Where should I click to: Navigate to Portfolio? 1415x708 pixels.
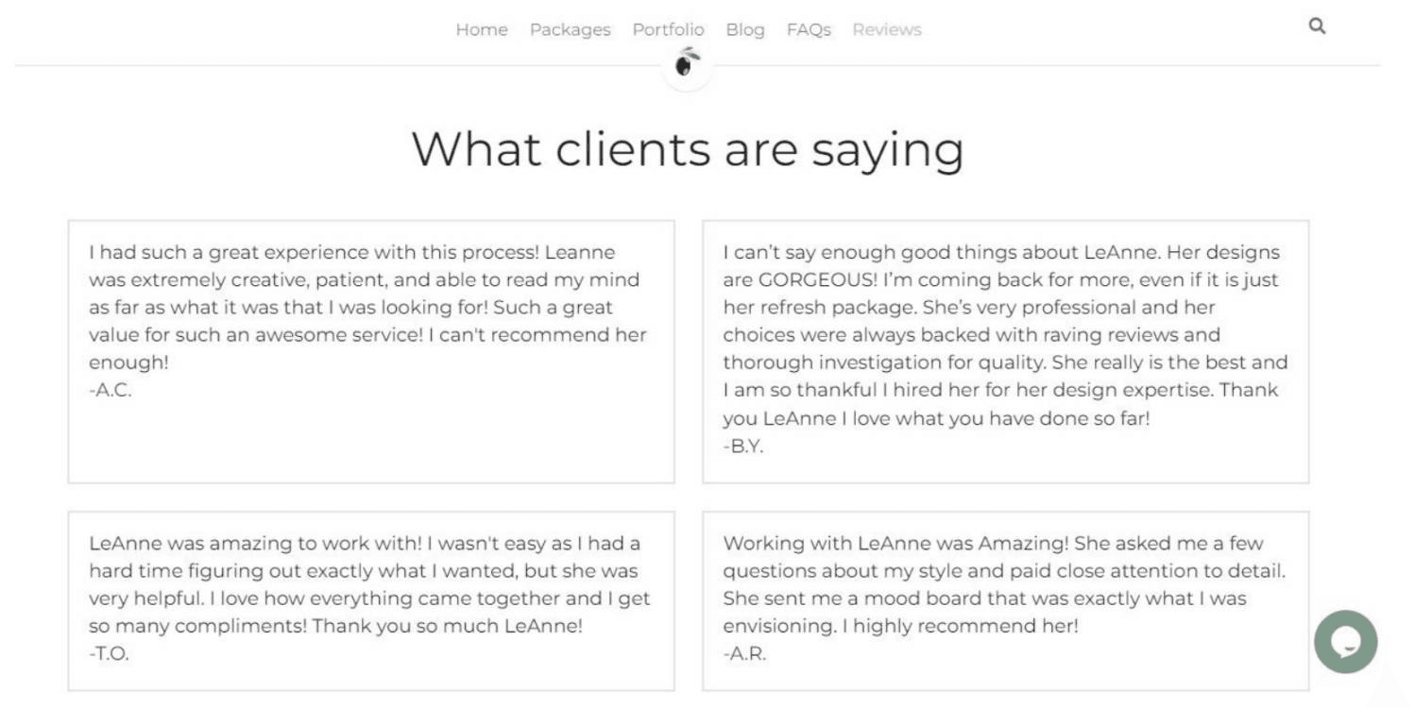point(668,30)
